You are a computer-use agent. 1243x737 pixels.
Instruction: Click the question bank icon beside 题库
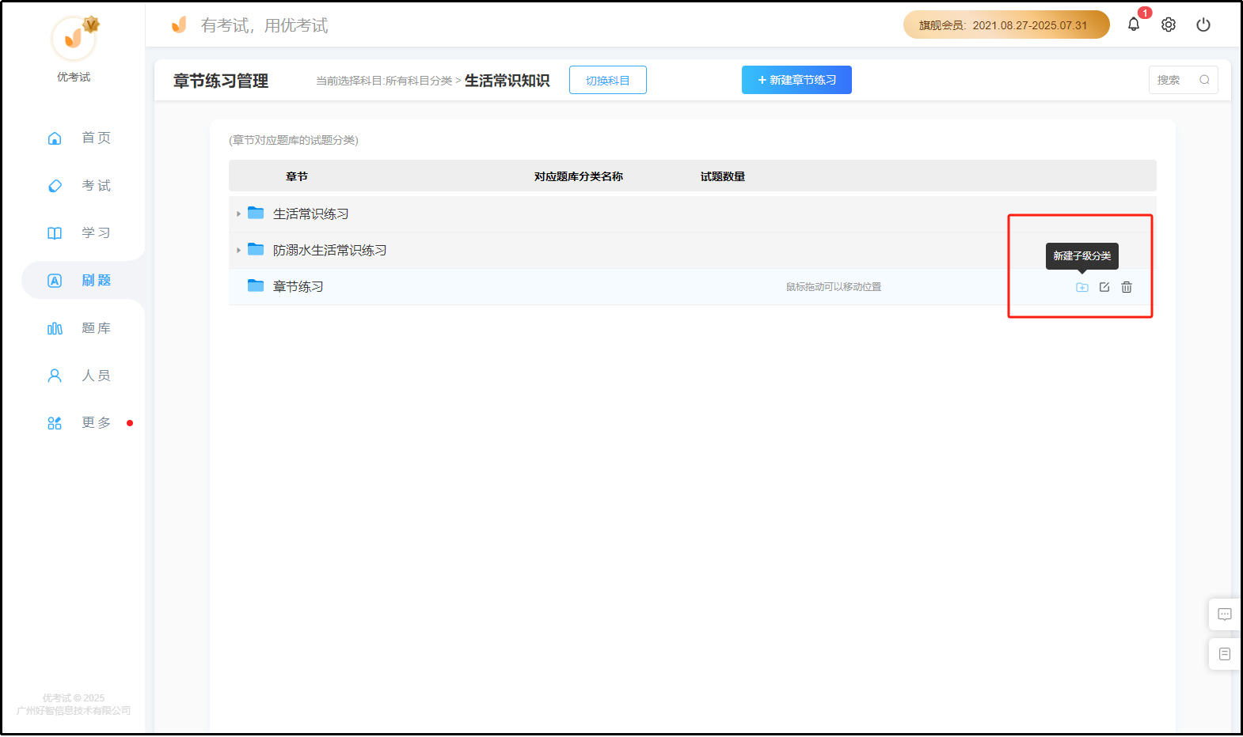[55, 328]
